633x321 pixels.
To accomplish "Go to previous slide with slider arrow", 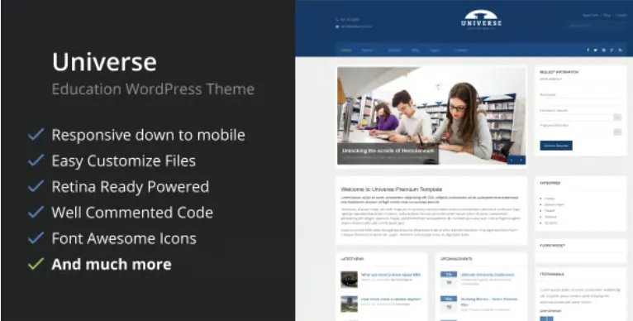I will 512,160.
